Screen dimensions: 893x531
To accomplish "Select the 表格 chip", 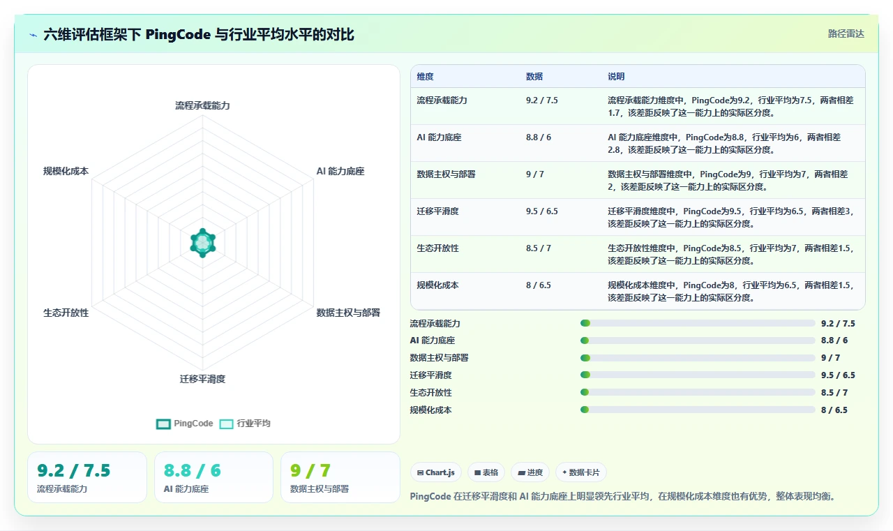I will tap(486, 472).
